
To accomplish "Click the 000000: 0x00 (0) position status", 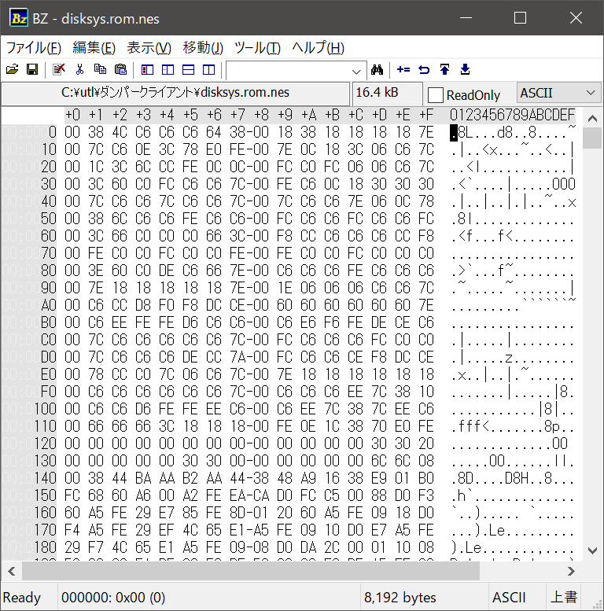I will tap(113, 597).
